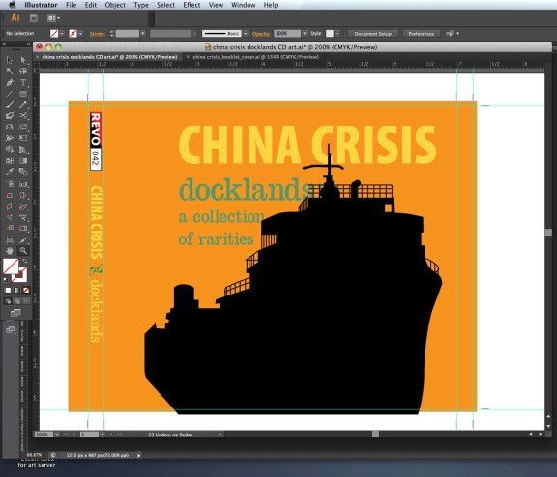Reset to default fill and stroke
This screenshot has height=477, width=557.
[x=5, y=280]
